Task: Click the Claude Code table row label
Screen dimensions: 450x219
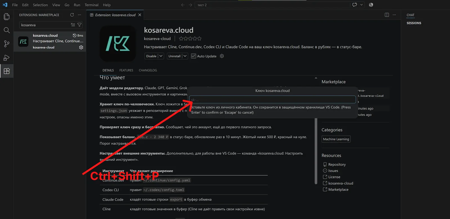Action: pyautogui.click(x=113, y=199)
